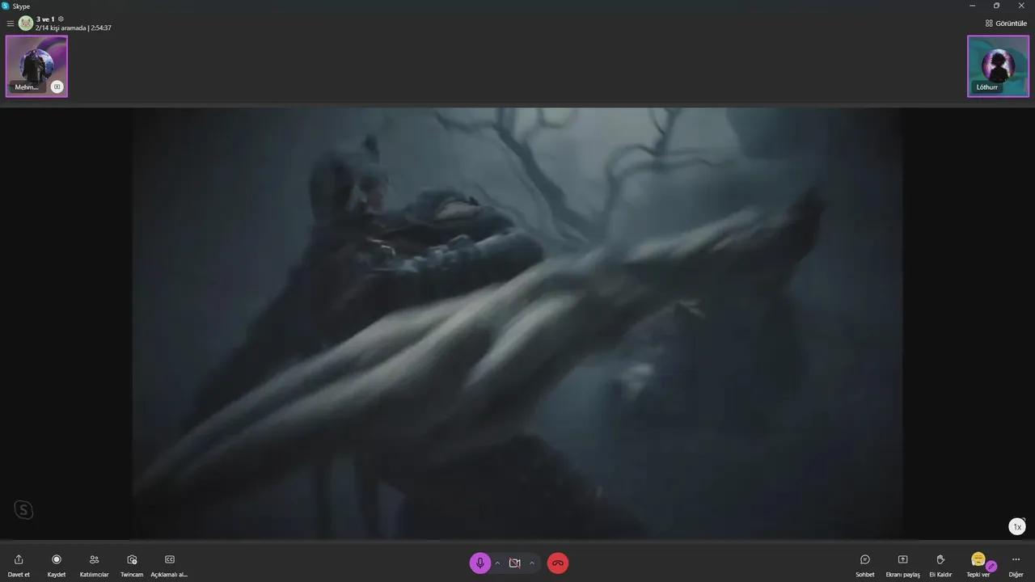Click the group avatar next to '3 ve 1'

coord(26,23)
